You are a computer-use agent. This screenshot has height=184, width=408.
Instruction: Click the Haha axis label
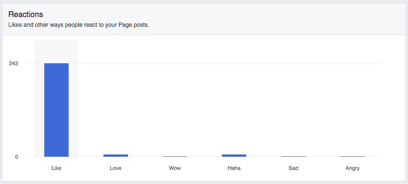(x=234, y=168)
